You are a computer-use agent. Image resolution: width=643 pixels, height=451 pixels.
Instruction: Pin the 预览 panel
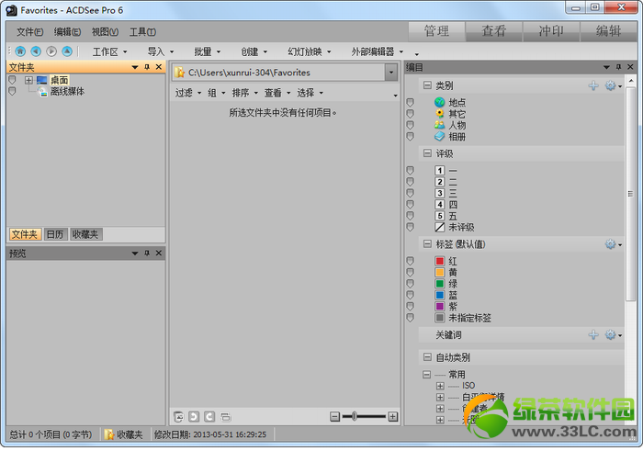147,253
